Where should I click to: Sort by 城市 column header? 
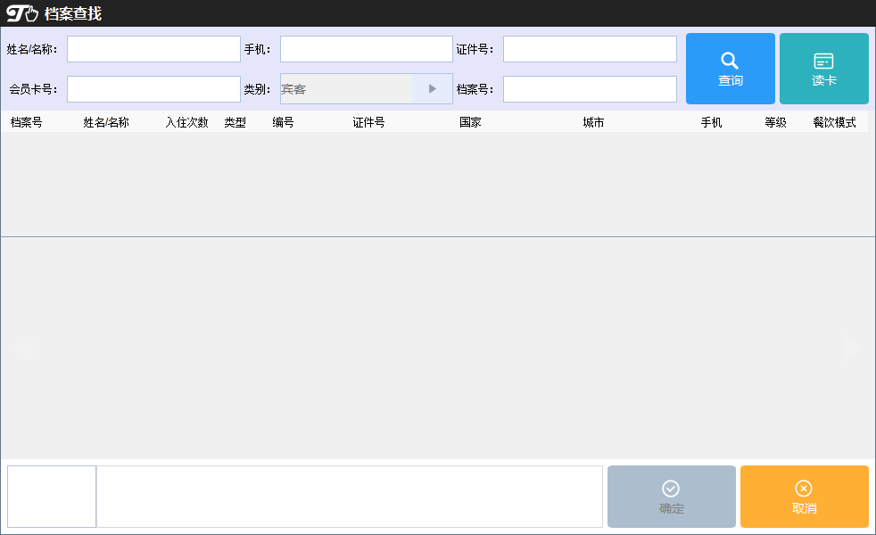(593, 122)
